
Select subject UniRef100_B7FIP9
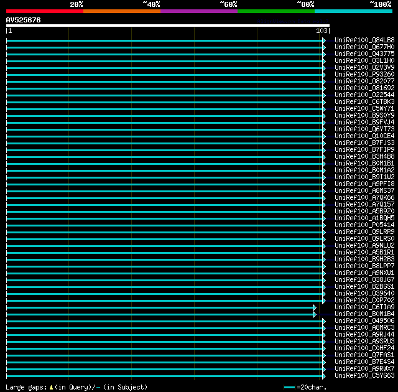(364, 150)
